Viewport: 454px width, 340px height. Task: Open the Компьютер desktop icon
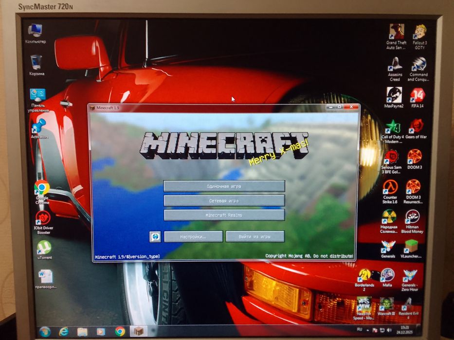[36, 34]
